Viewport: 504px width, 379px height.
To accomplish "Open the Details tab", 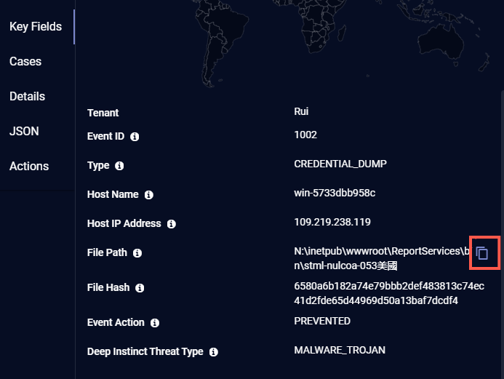I will [x=27, y=97].
